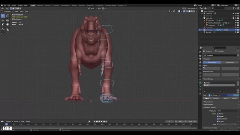The width and height of the screenshot is (240, 135).
Task: Open the Pose Mode dropdown
Action: click(x=7, y=11)
